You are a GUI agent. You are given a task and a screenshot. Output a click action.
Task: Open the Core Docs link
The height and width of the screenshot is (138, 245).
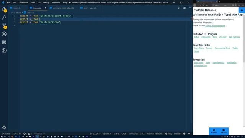(x=199, y=48)
